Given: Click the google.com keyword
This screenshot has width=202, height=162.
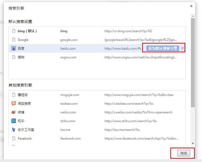Looking at the screenshot, I should [69, 40].
